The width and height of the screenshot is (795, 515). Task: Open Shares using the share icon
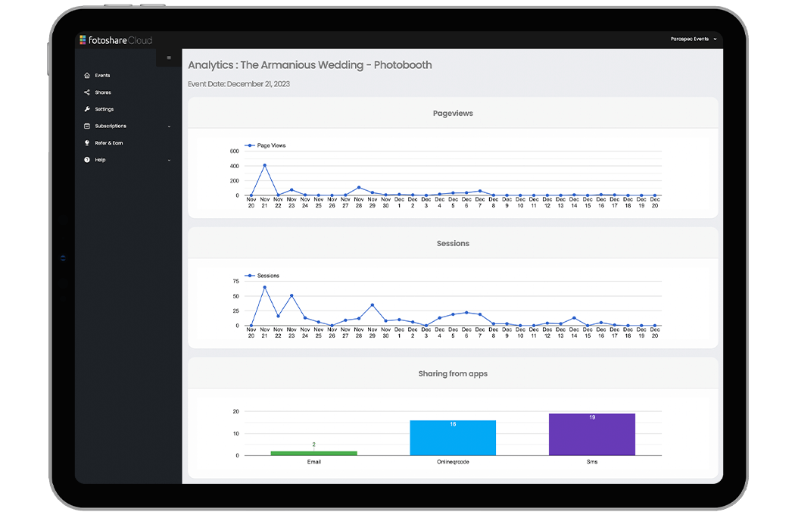pos(86,92)
